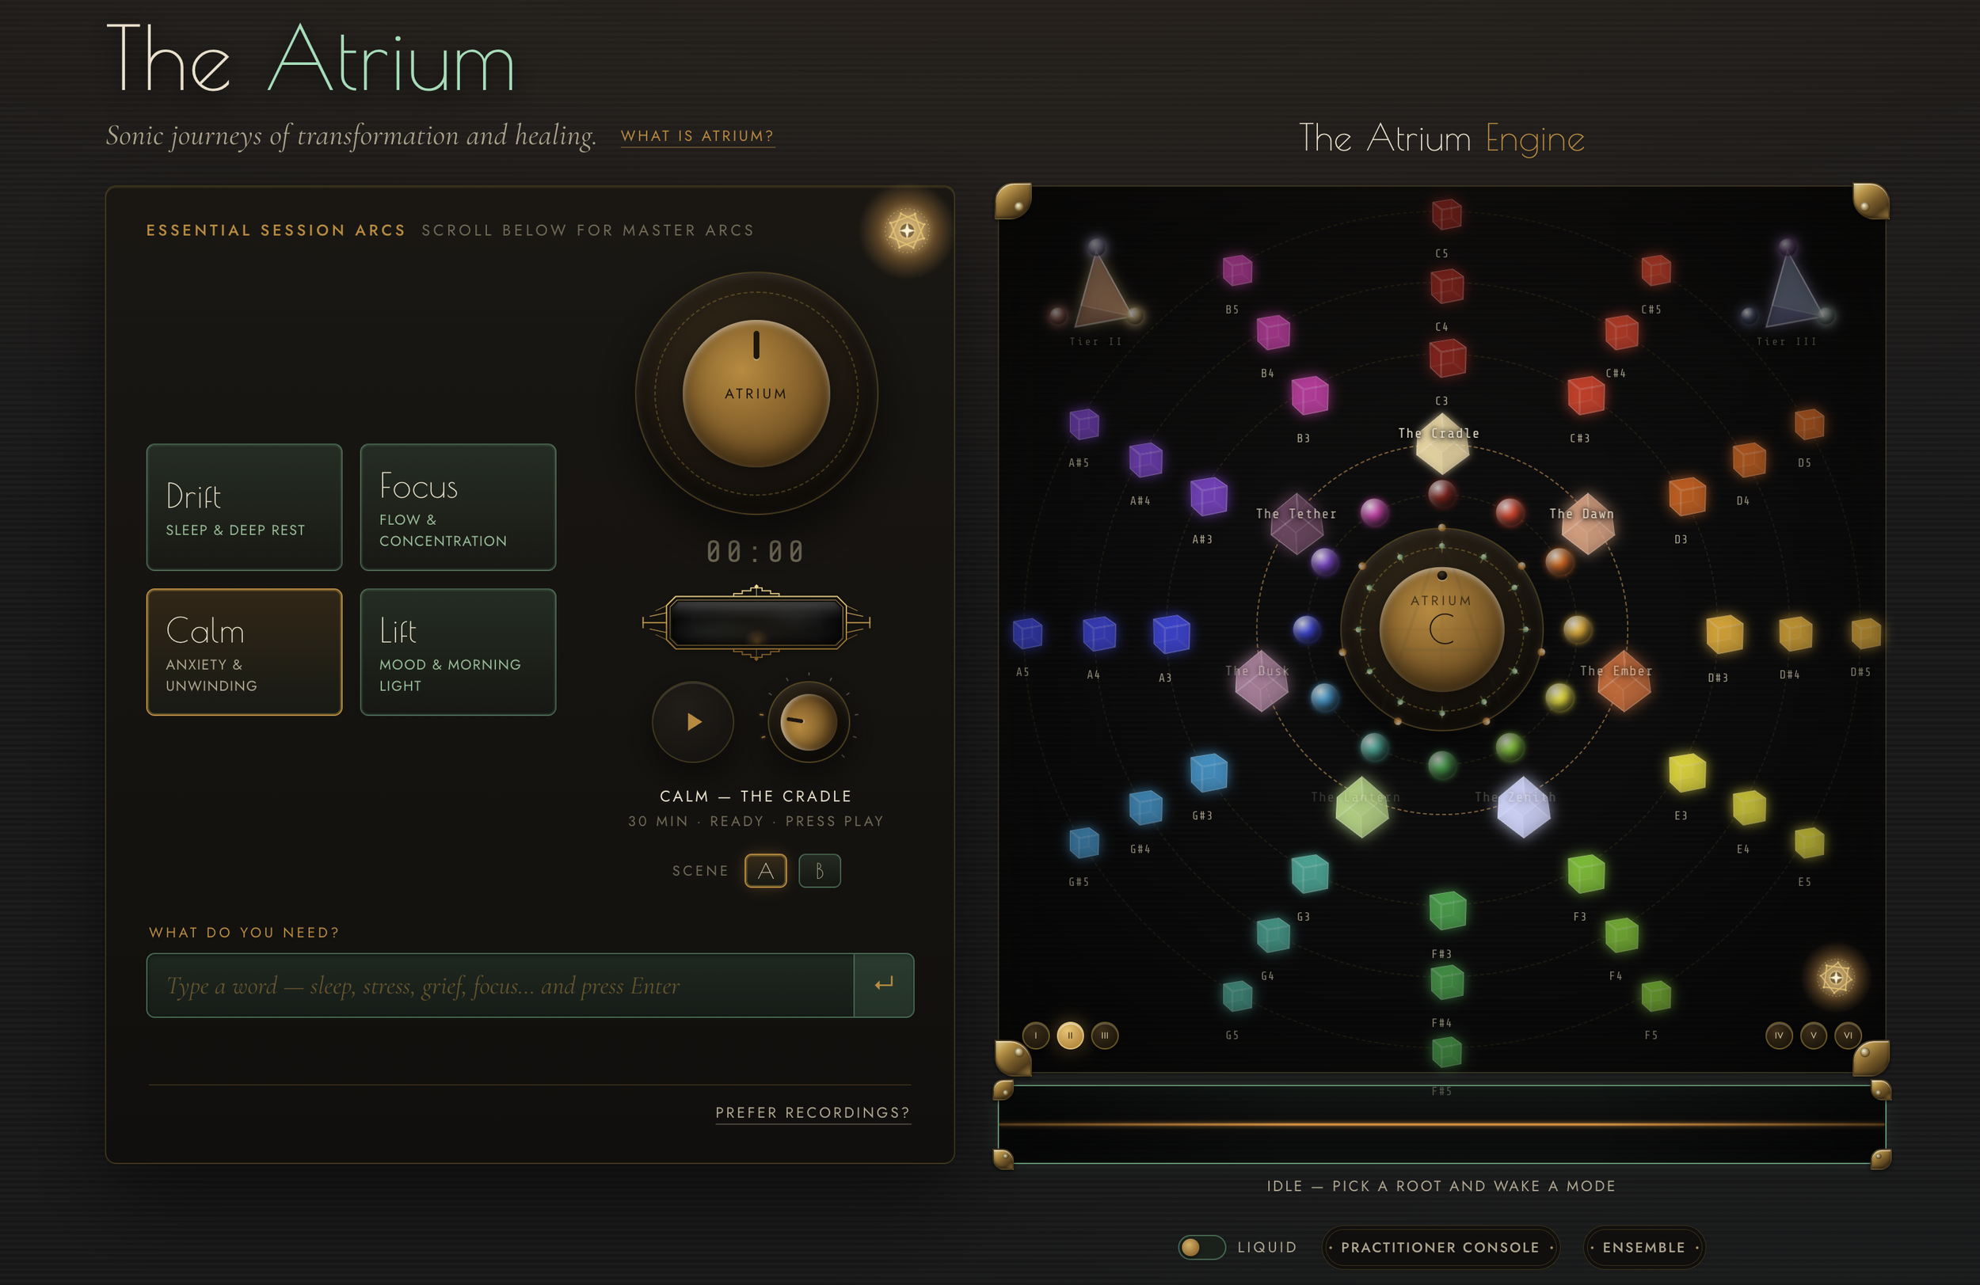1980x1285 pixels.
Task: Open the What is Atrium link
Action: click(697, 136)
